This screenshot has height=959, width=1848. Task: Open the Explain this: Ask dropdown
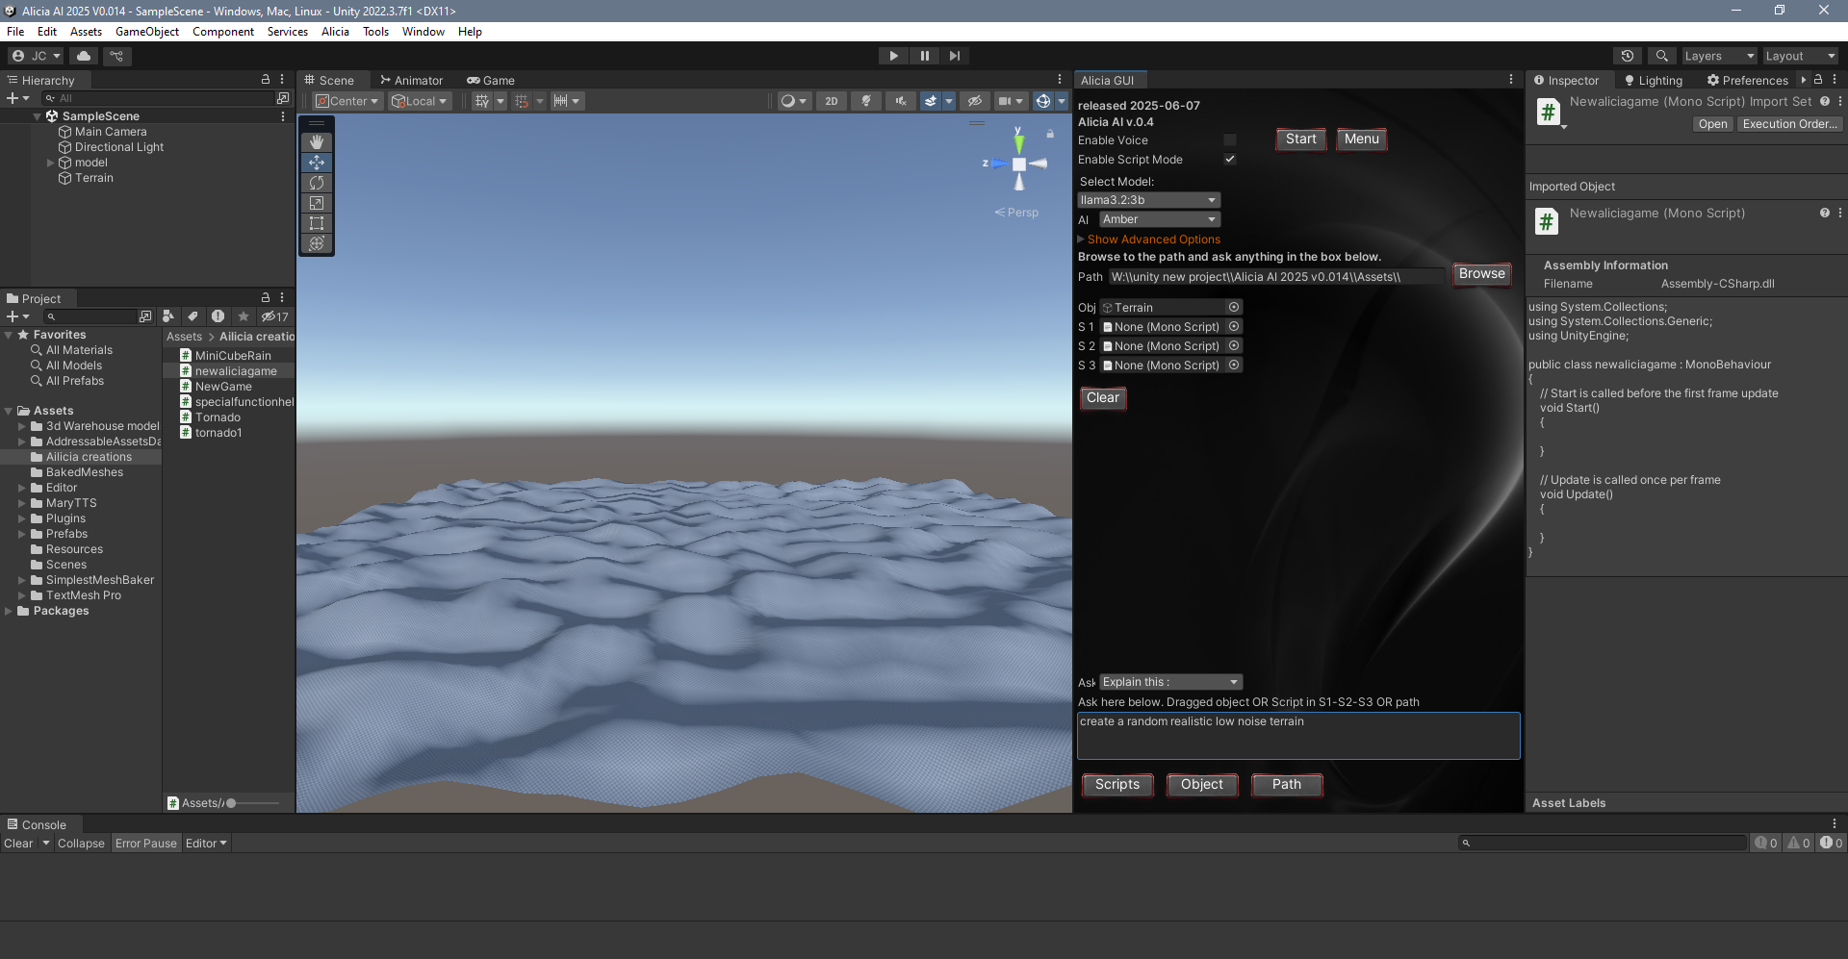[1170, 682]
